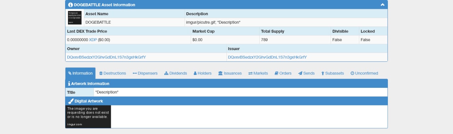Click the Artwork Information section header
The height and width of the screenshot is (134, 453).
tap(226, 84)
